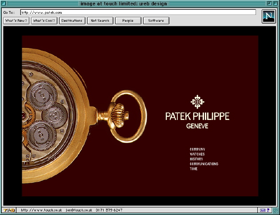Open the HISTORY link
The width and height of the screenshot is (280, 215).
[x=196, y=159]
